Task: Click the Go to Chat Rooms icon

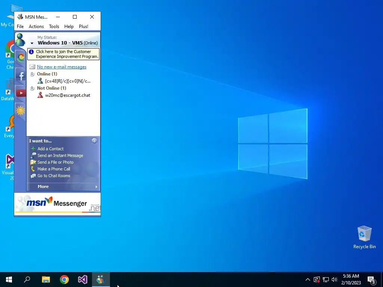Action: [x=33, y=176]
